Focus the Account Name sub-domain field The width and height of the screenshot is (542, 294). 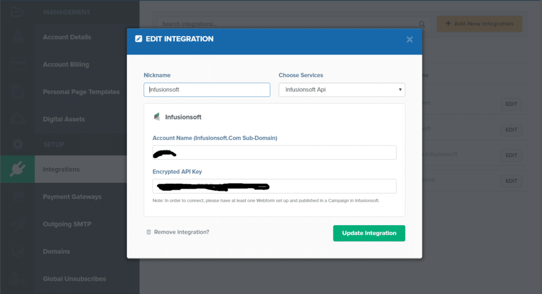click(274, 152)
